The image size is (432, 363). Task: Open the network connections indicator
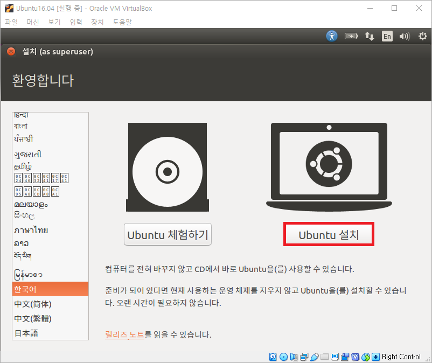(369, 36)
